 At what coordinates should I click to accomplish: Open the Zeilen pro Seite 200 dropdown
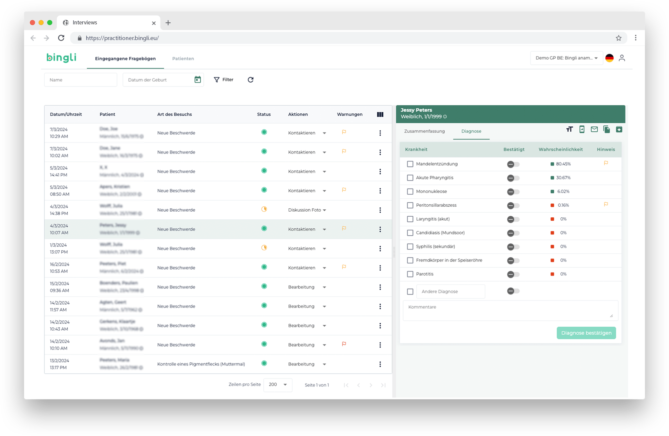click(x=278, y=385)
